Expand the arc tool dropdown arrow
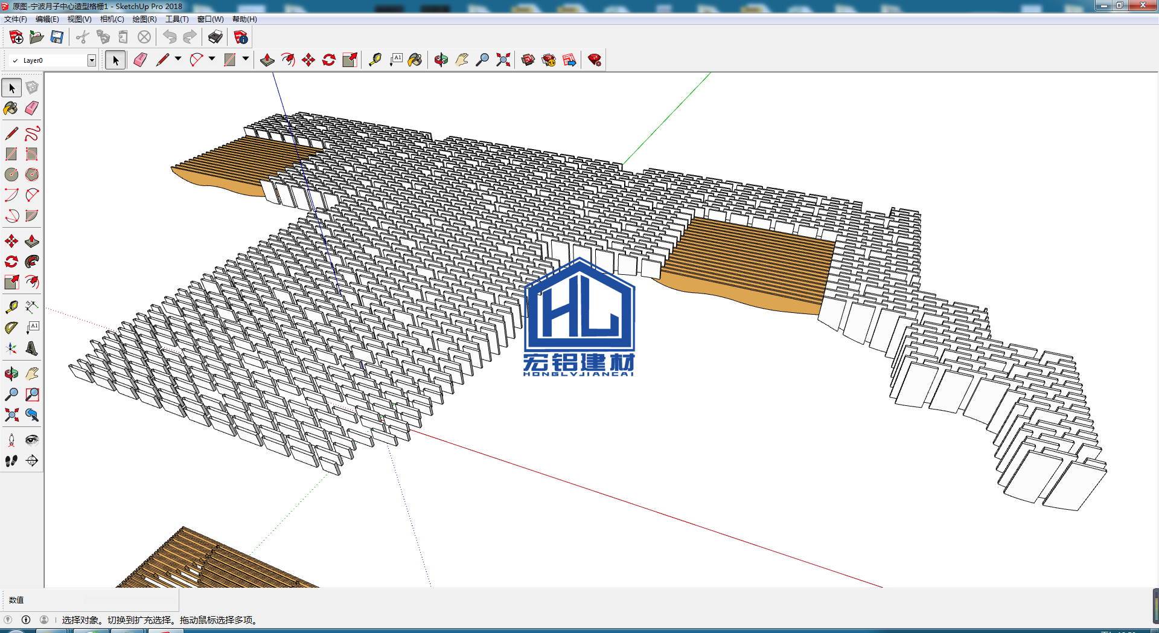Screen dimensions: 1159x633 click(x=212, y=59)
